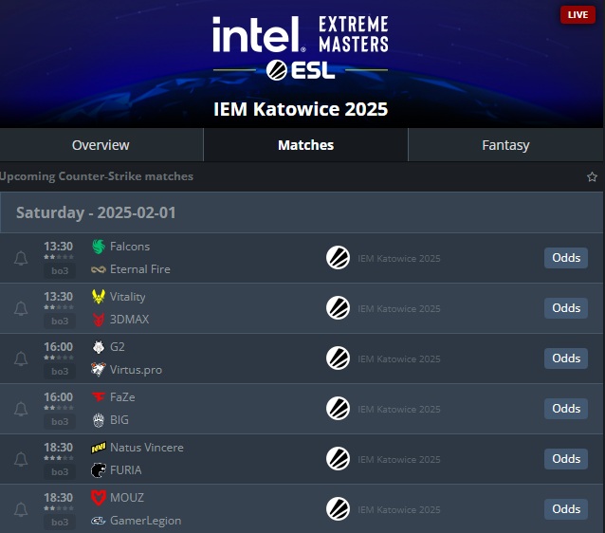Viewport: 605px width, 533px height.
Task: Toggle notification bell for G2 vs Virtus.pro
Action: pyautogui.click(x=21, y=358)
